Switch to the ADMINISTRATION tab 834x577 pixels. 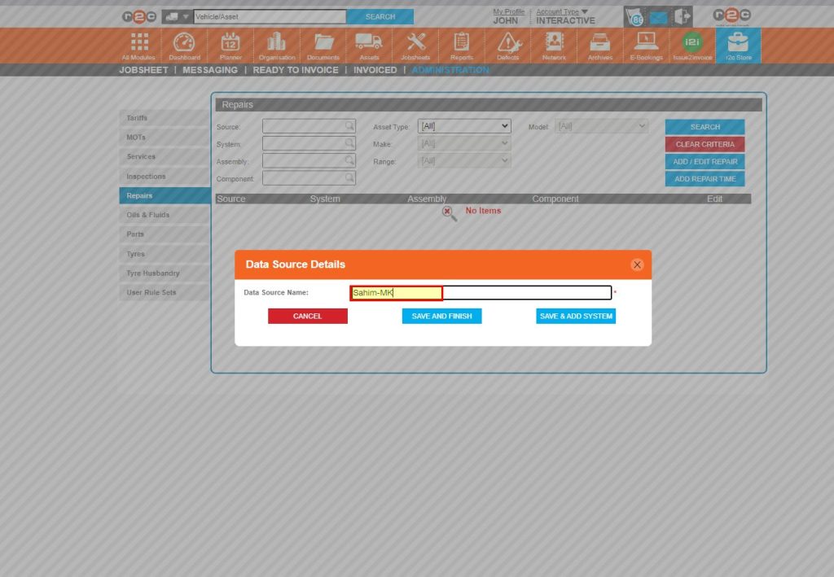450,70
